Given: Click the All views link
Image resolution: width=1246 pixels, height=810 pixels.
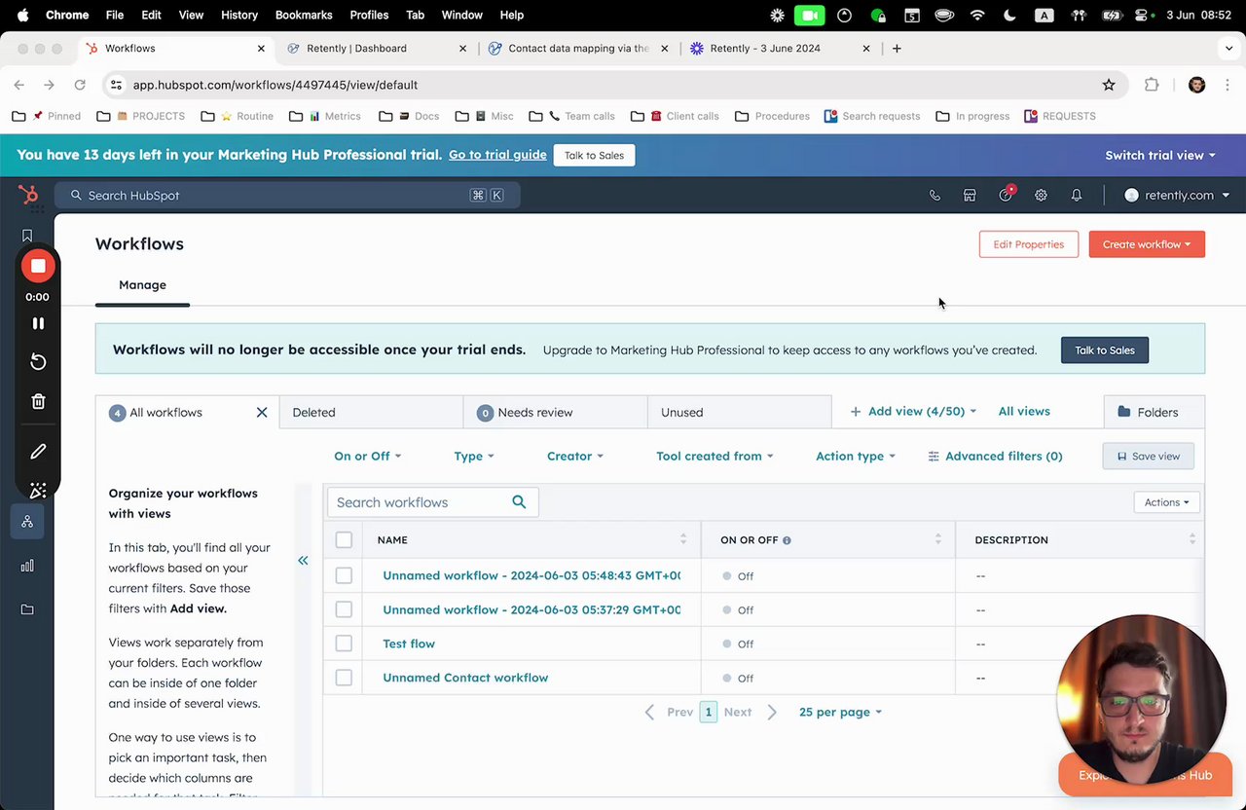Looking at the screenshot, I should point(1024,412).
